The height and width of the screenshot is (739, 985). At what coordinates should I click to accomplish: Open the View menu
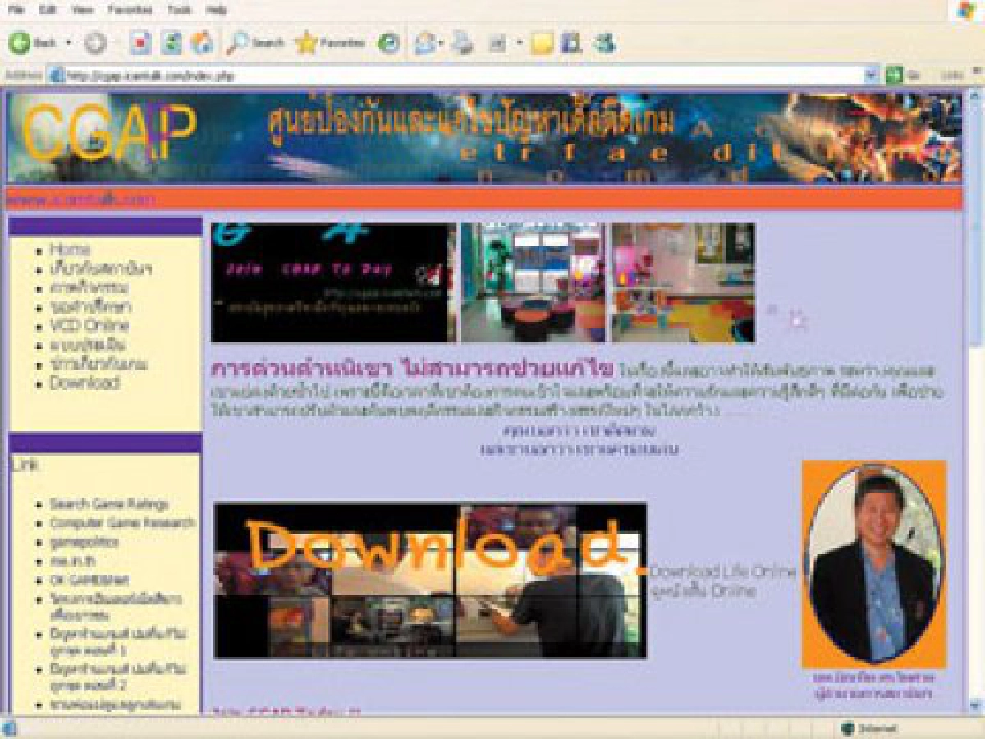[x=82, y=11]
